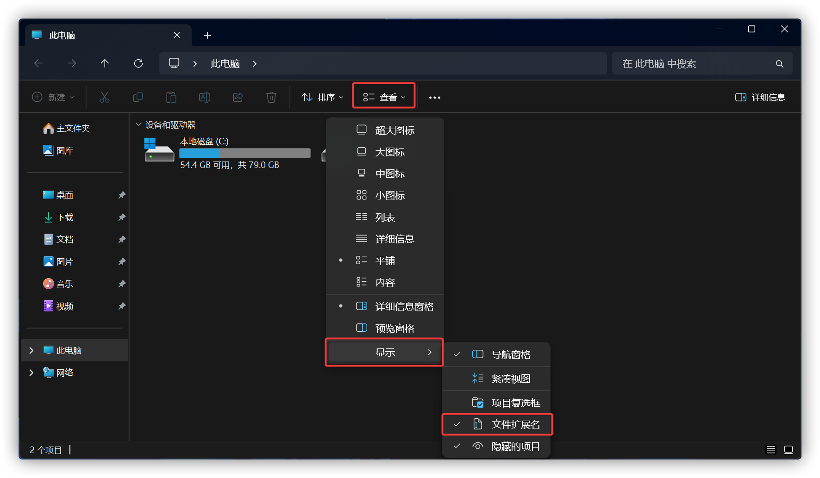Click the 详细信息 button at top right

[759, 97]
